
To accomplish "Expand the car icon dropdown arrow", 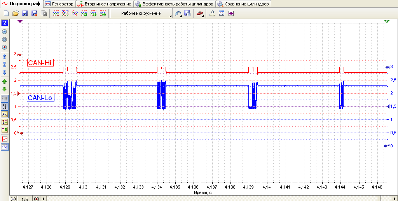I will pyautogui.click(x=203, y=16).
